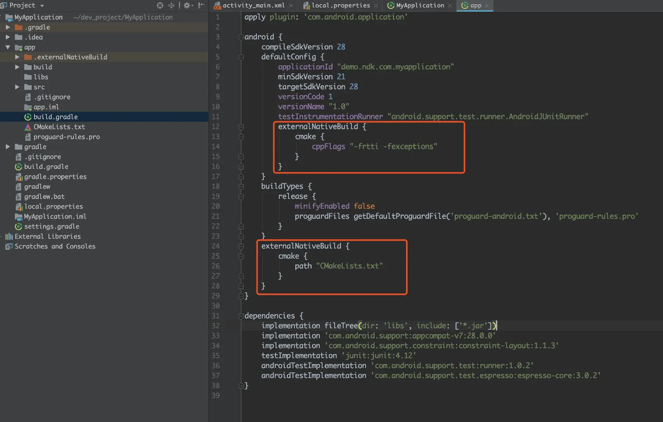
Task: Click 'minSdkVersion 21' in the code
Action: [x=312, y=77]
